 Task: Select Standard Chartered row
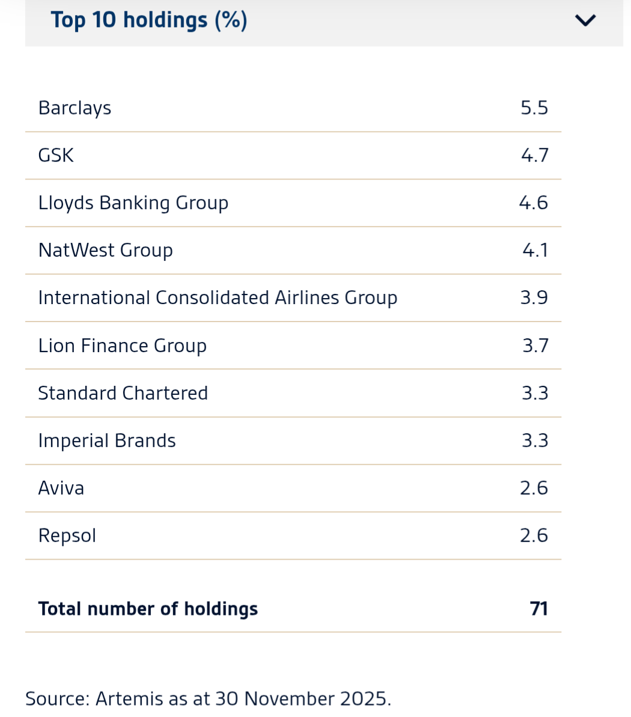(x=293, y=393)
